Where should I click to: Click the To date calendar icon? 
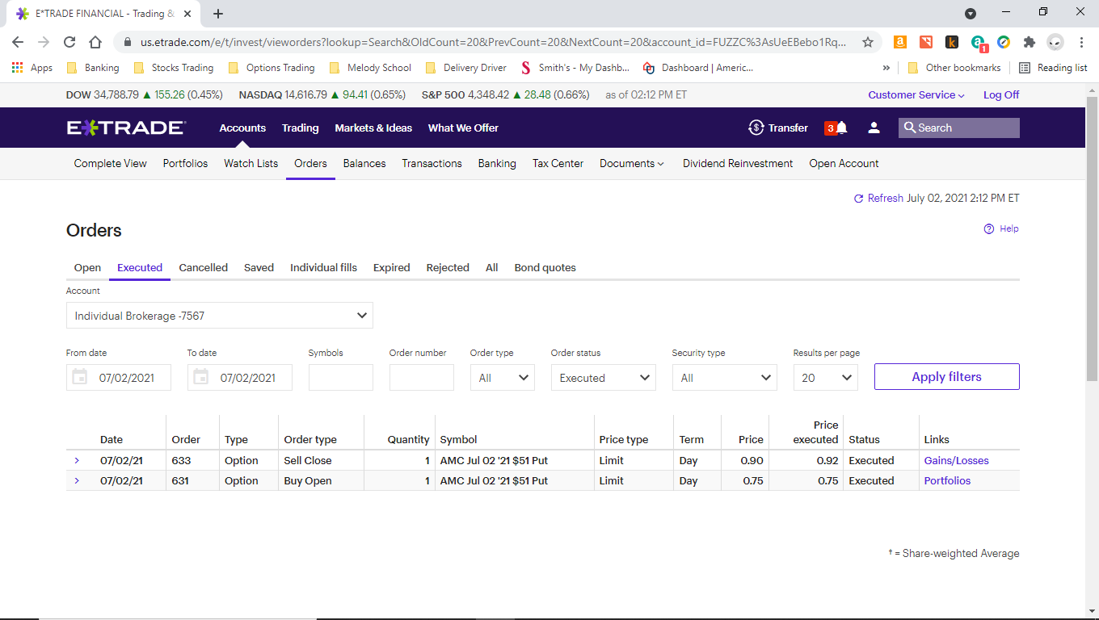coord(200,377)
